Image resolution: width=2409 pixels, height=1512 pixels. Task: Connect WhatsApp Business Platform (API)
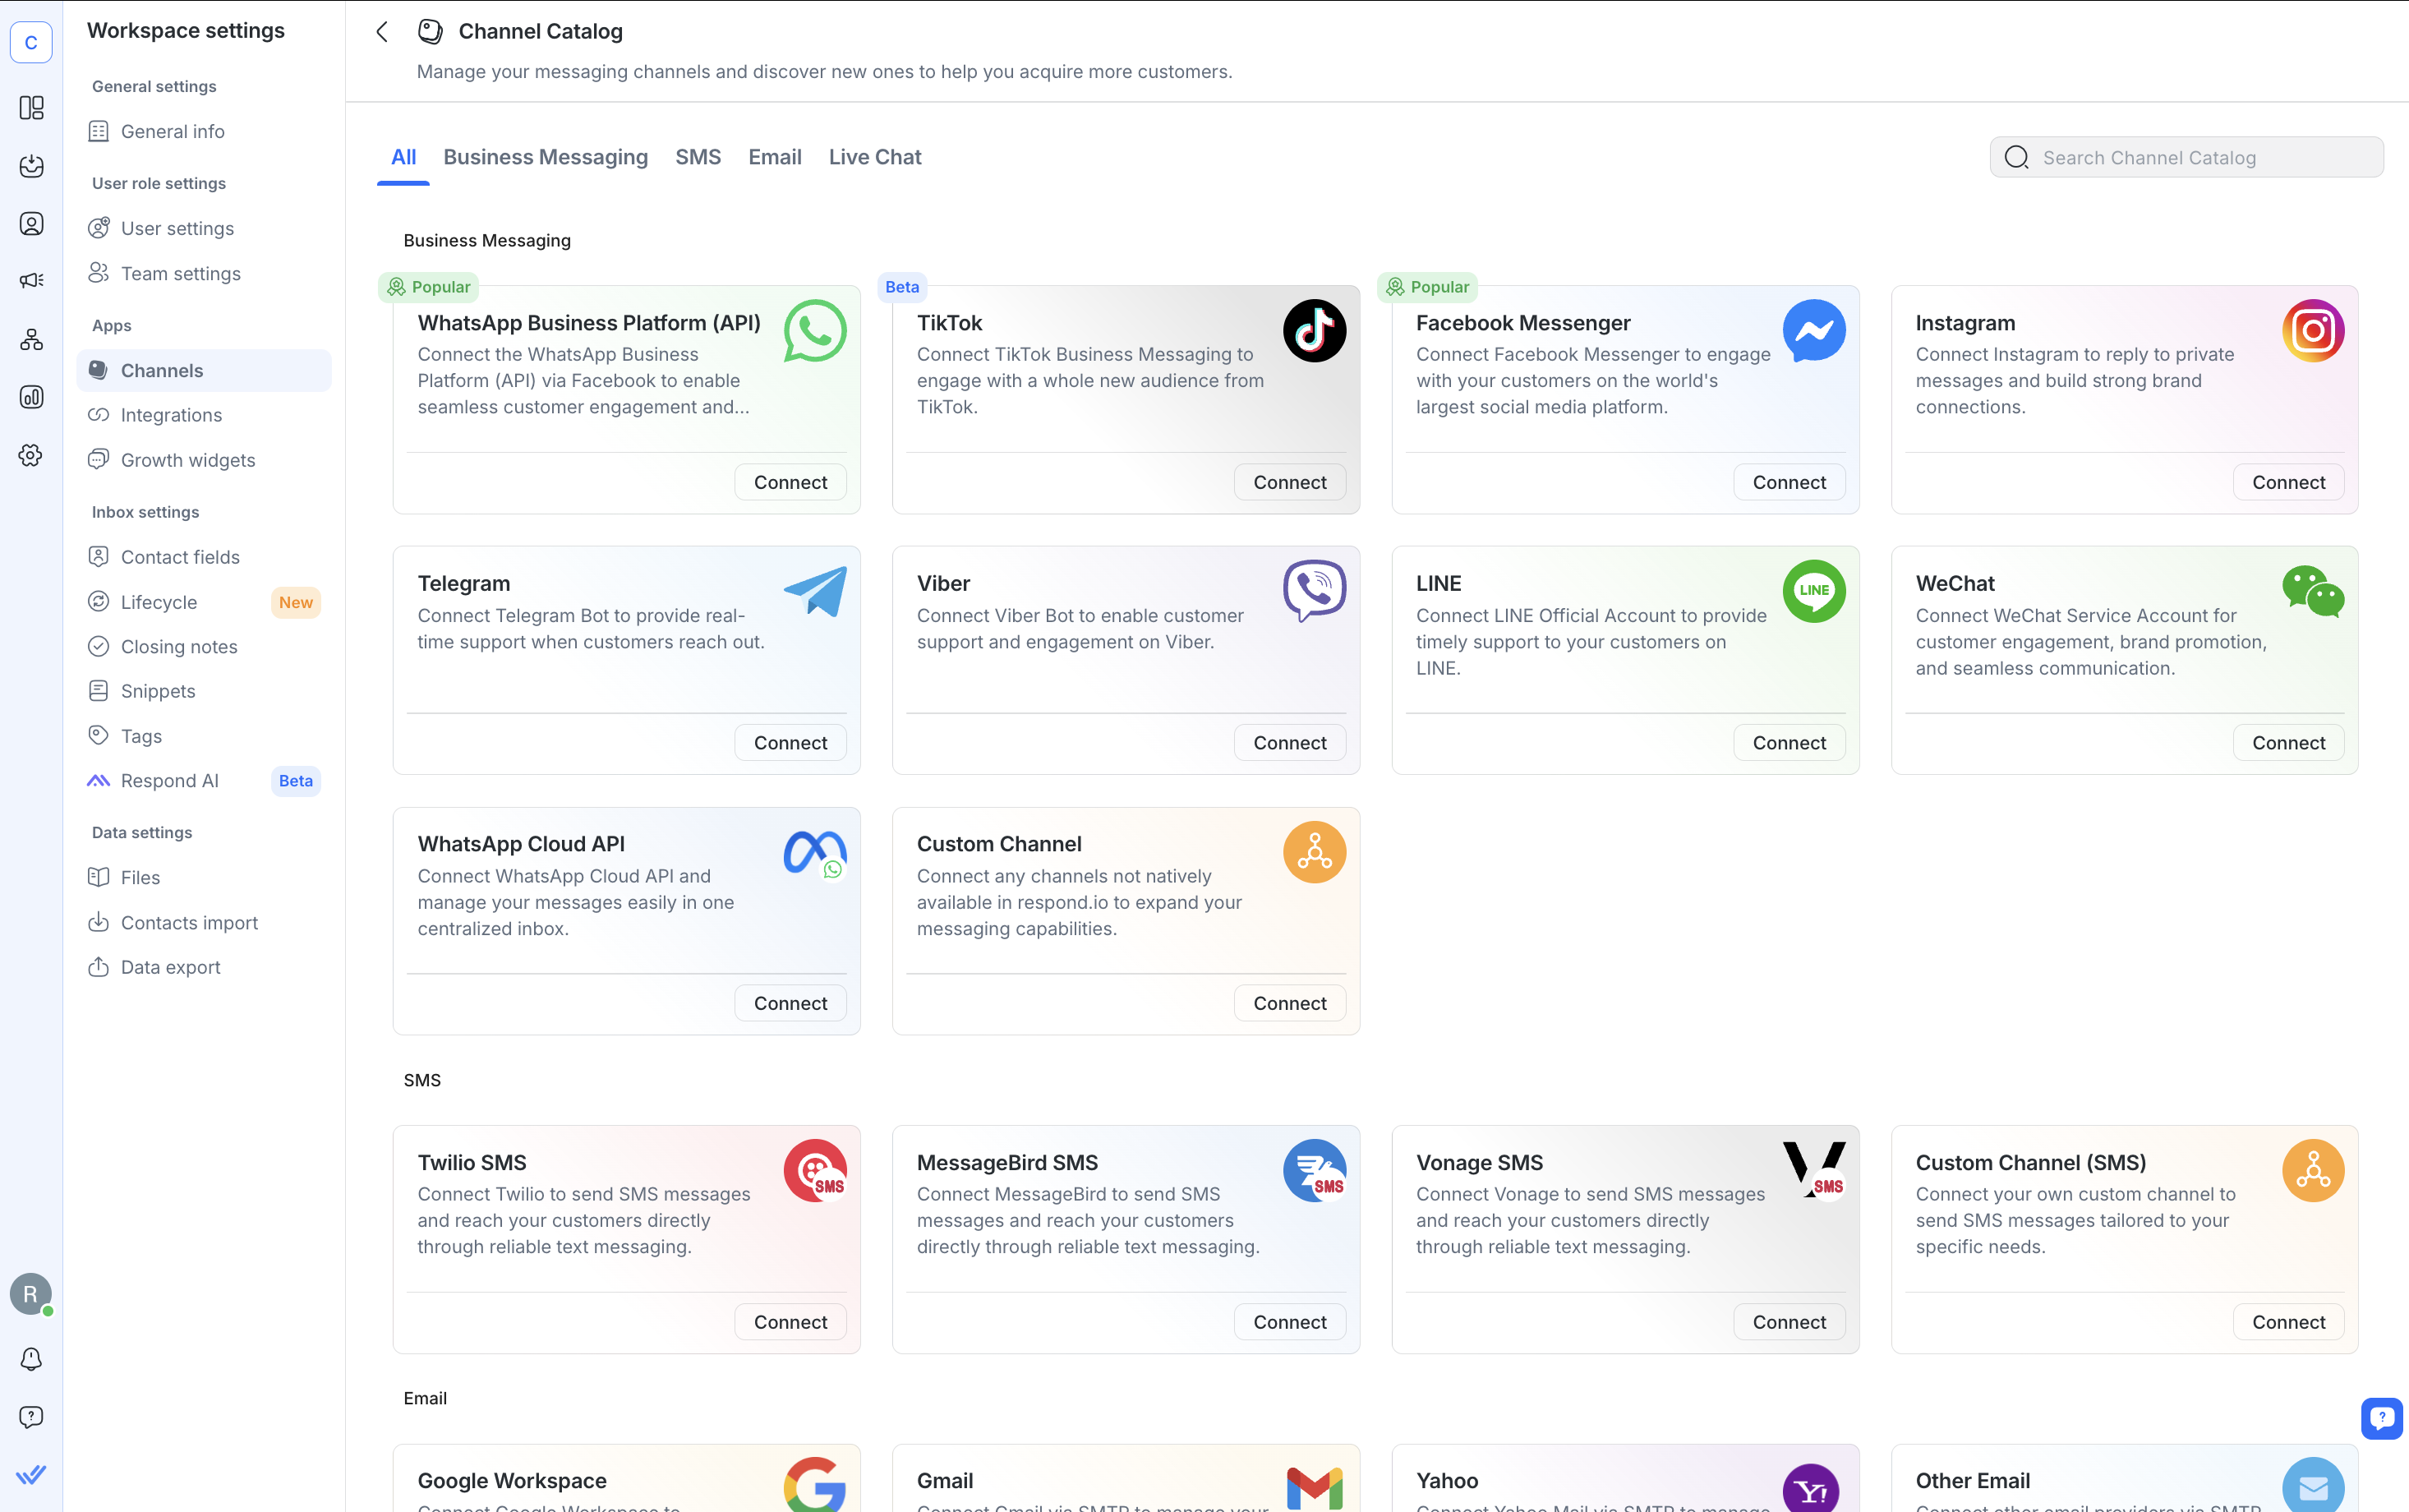pos(790,482)
